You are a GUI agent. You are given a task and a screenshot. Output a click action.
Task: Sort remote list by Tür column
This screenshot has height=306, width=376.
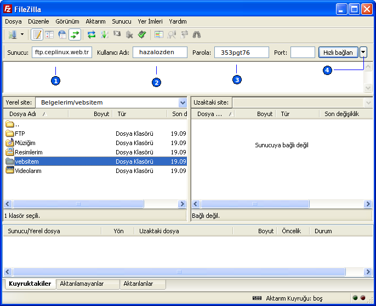point(298,114)
